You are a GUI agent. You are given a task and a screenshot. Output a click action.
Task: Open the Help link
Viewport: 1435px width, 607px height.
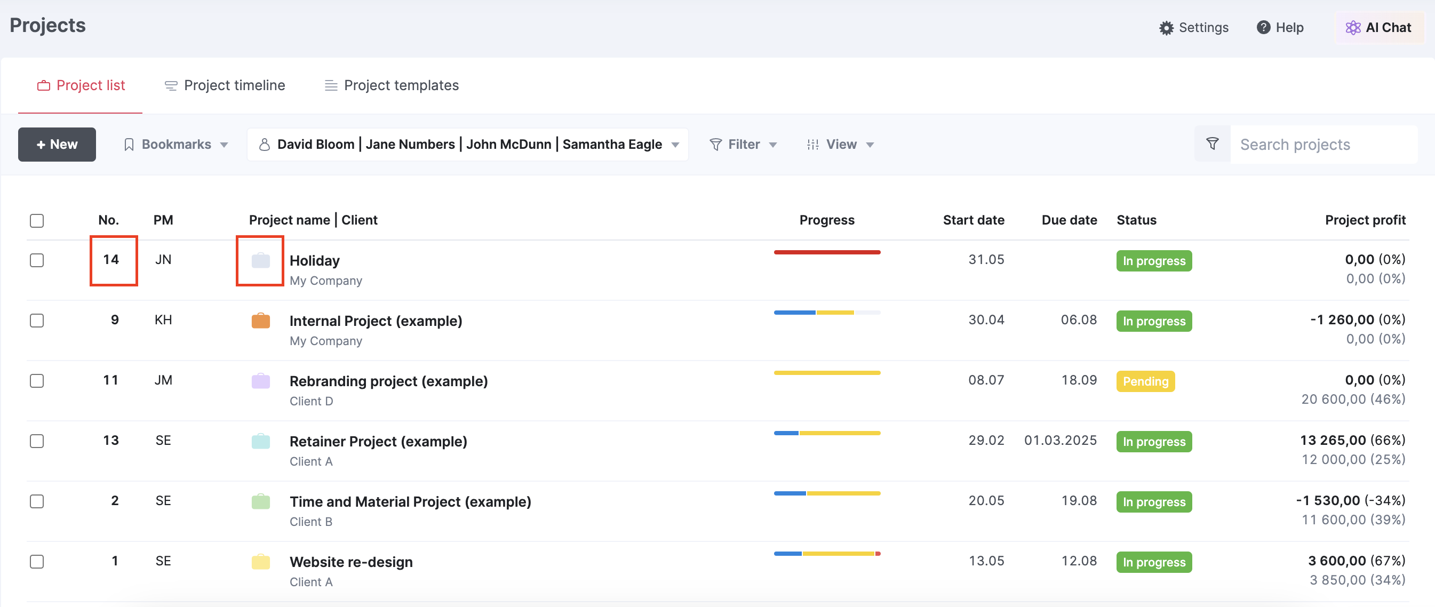[1280, 28]
